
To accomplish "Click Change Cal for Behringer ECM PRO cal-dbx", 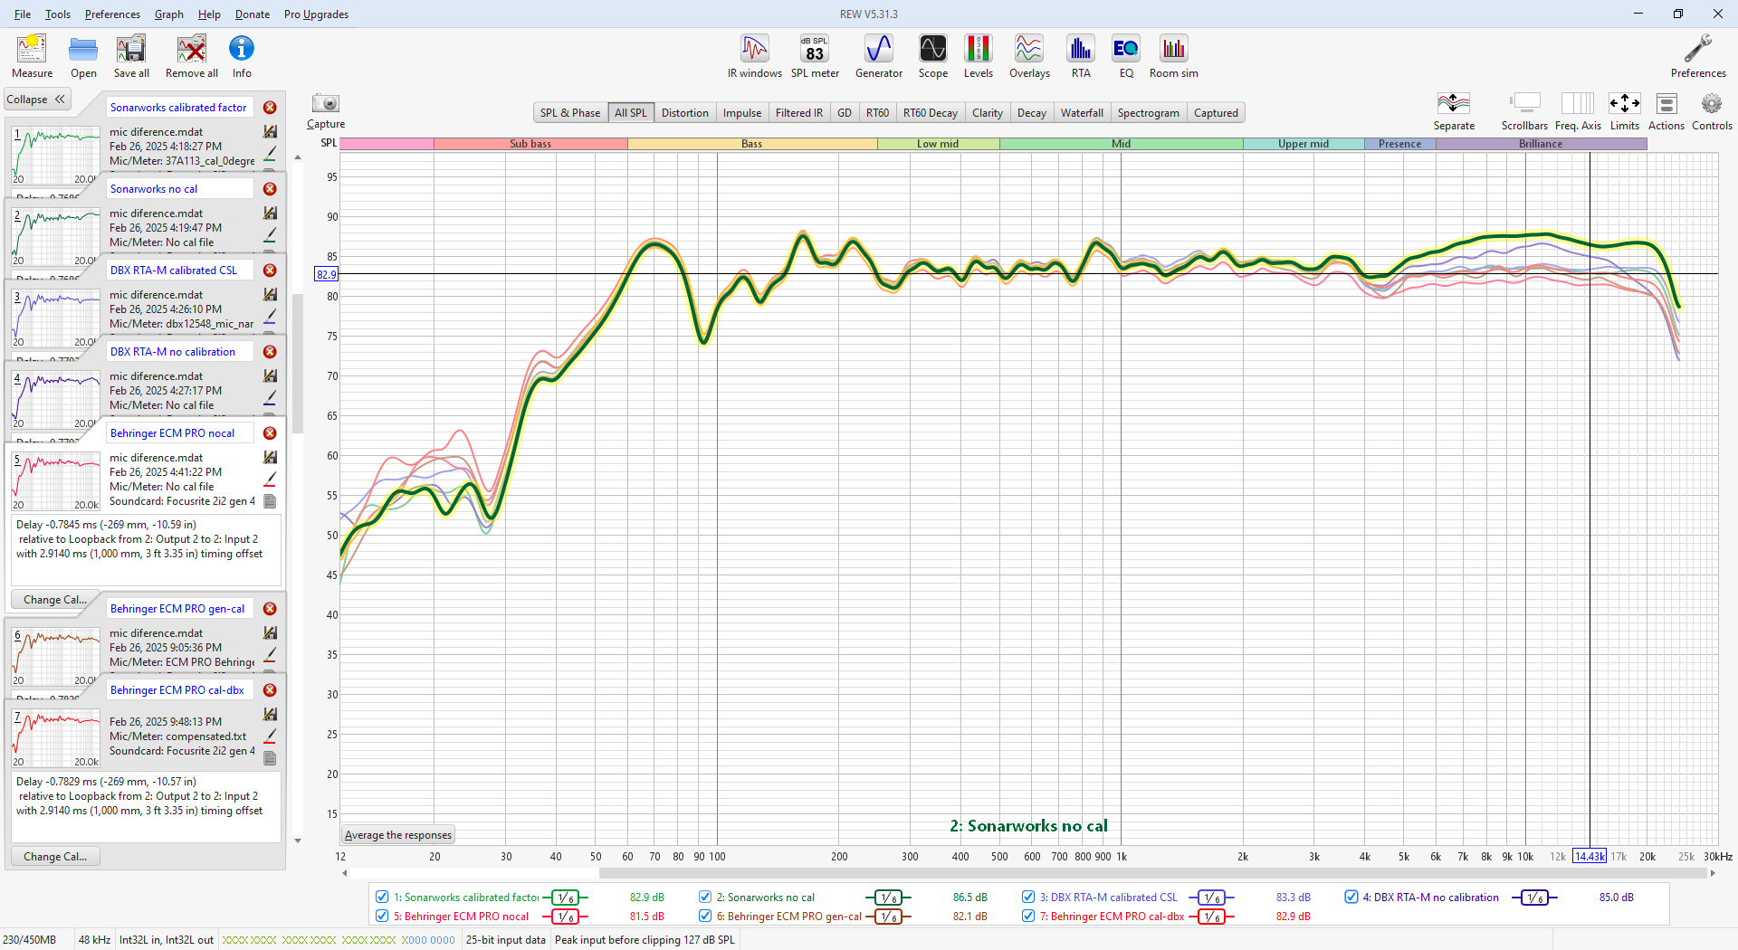I will pyautogui.click(x=55, y=857).
